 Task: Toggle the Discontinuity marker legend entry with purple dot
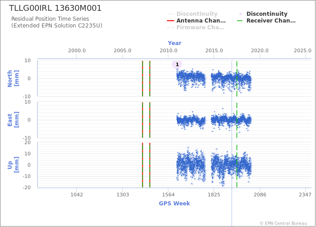click(x=263, y=14)
